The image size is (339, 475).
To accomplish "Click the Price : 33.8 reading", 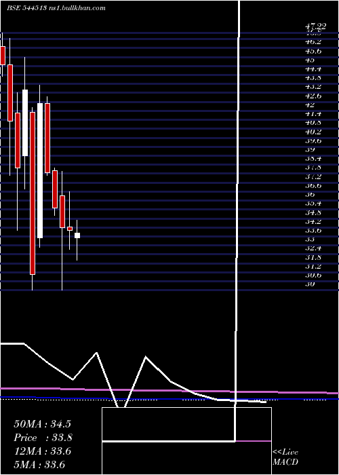I will click(x=43, y=438).
